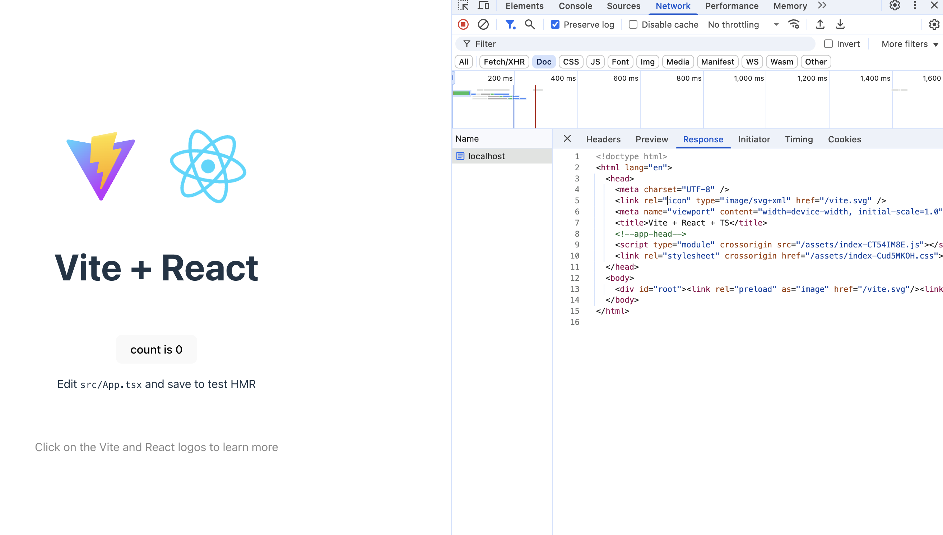
Task: Click the count is 0 button
Action: 156,349
